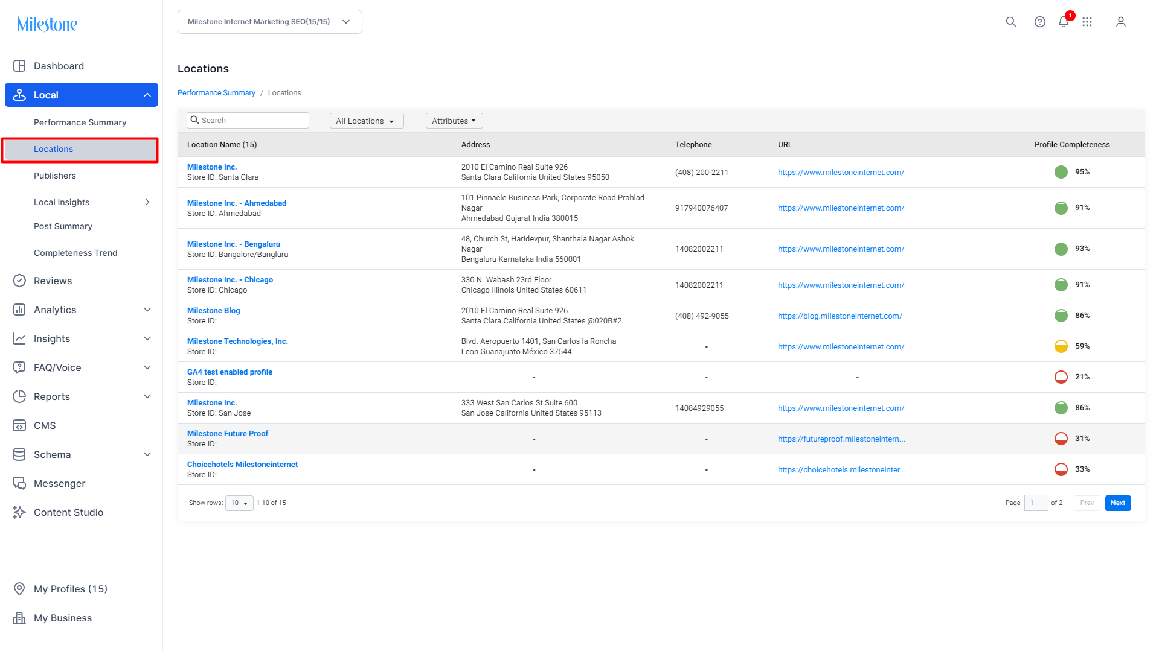Screen dimensions: 1159x651
Task: Click the Location Name (15) column header
Action: click(x=222, y=145)
